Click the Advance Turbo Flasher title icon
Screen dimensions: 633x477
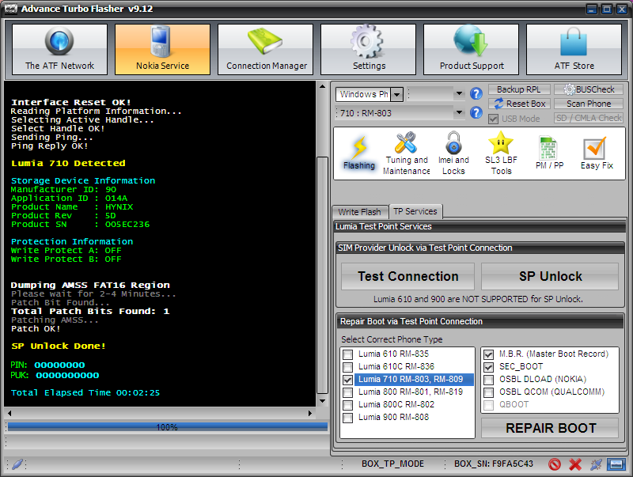coord(11,9)
